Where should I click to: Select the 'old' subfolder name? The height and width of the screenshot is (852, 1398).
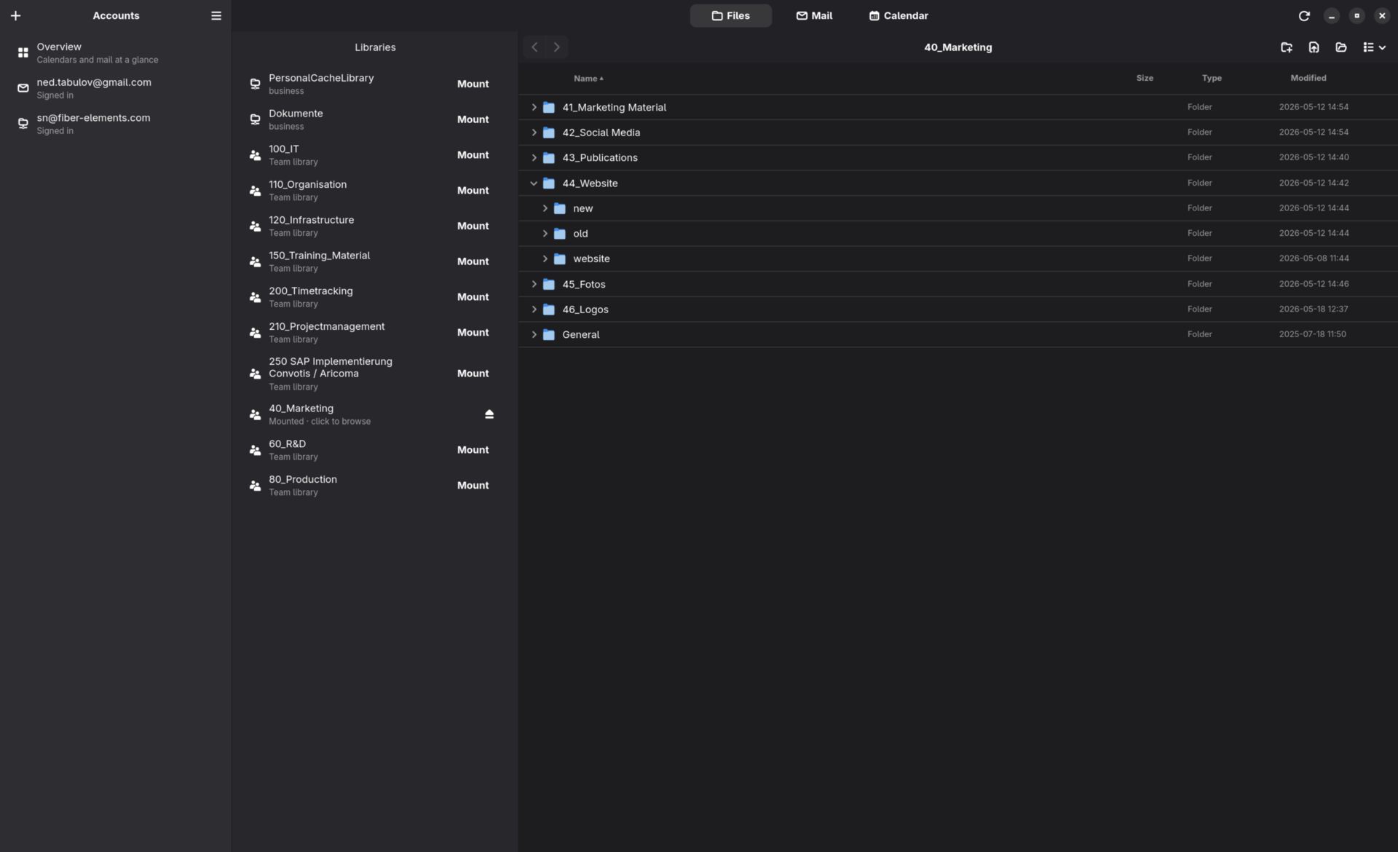[x=580, y=234]
